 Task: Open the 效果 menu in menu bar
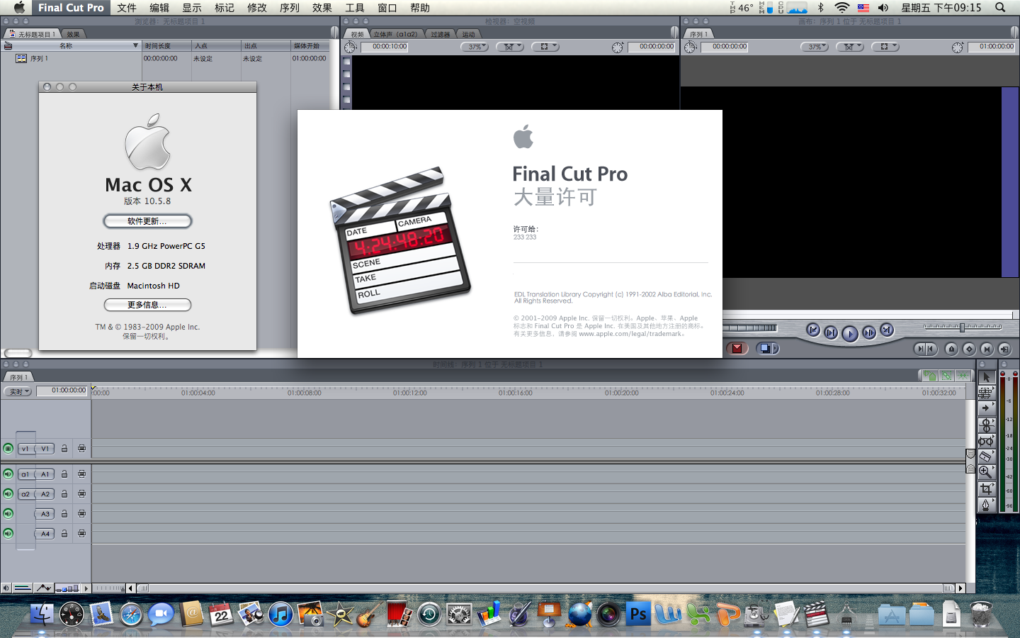(322, 8)
